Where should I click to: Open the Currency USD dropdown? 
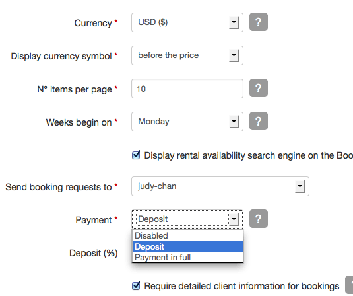(x=187, y=22)
